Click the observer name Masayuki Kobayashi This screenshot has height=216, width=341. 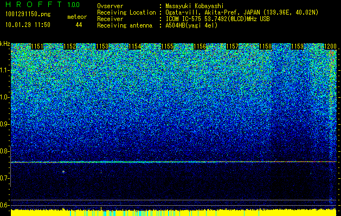[x=194, y=6]
